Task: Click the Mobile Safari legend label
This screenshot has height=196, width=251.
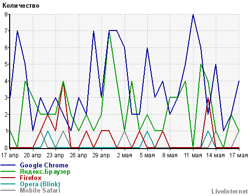Action: (x=40, y=190)
